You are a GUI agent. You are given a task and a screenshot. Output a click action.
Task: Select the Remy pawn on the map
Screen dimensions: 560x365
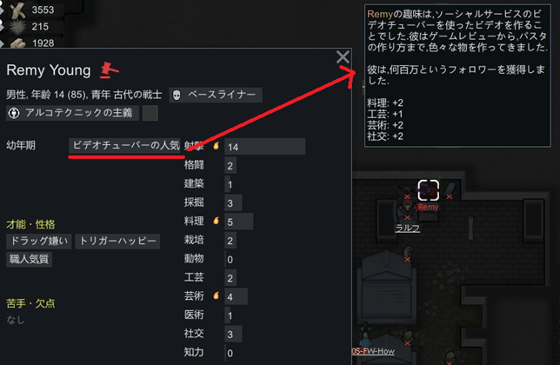tap(428, 189)
